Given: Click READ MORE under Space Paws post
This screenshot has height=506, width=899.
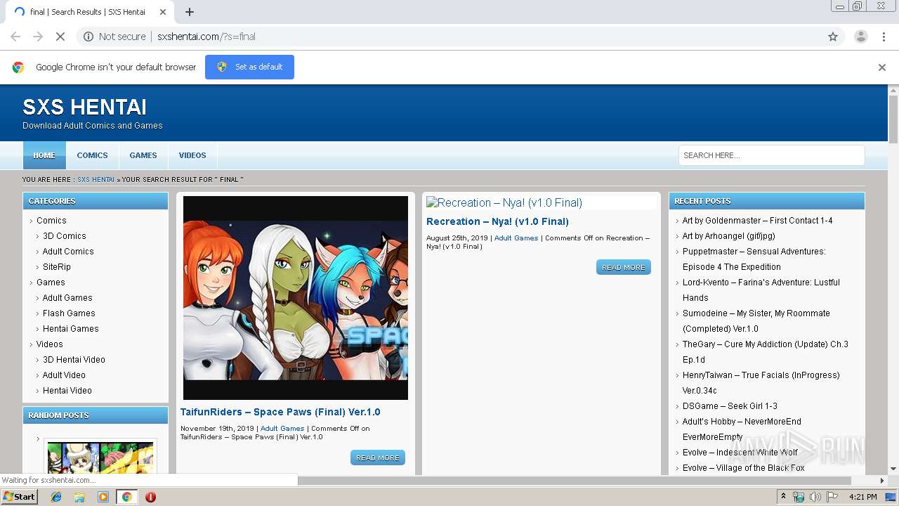Looking at the screenshot, I should (378, 458).
